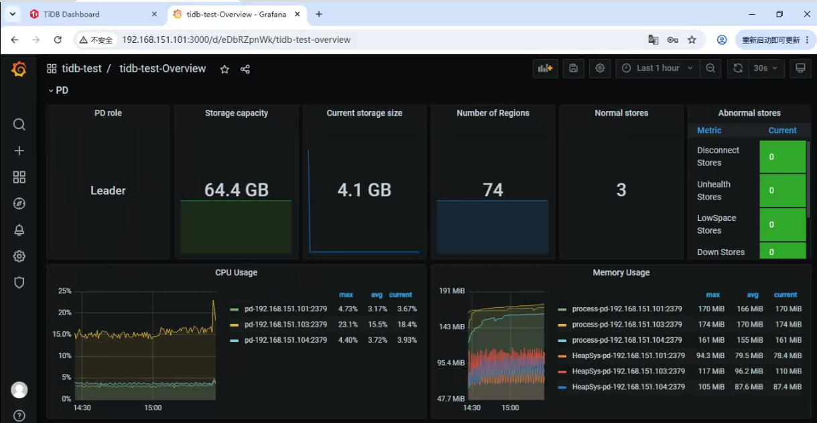Toggle HeapSys-pd-192.168.151.103:2379 memory series
Viewport: 817px width, 423px height.
[629, 371]
